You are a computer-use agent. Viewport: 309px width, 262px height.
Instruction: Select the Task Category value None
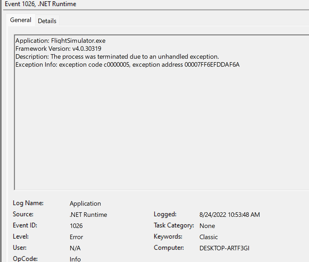(207, 226)
